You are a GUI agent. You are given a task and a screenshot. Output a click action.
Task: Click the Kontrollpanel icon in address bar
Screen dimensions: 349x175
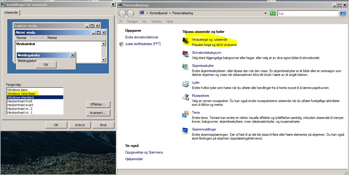[x=142, y=13]
